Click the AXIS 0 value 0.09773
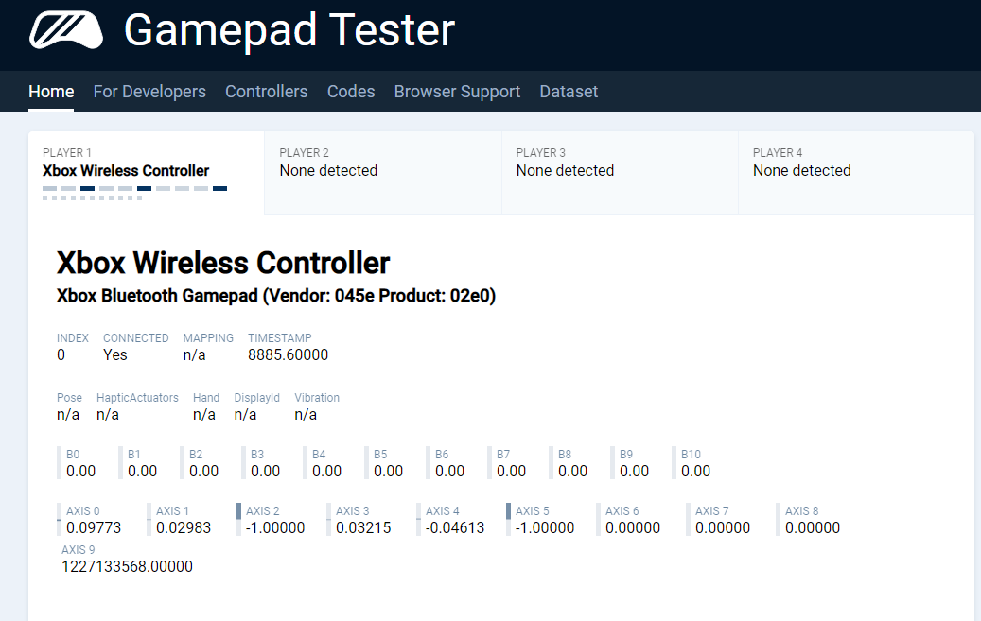 point(94,527)
